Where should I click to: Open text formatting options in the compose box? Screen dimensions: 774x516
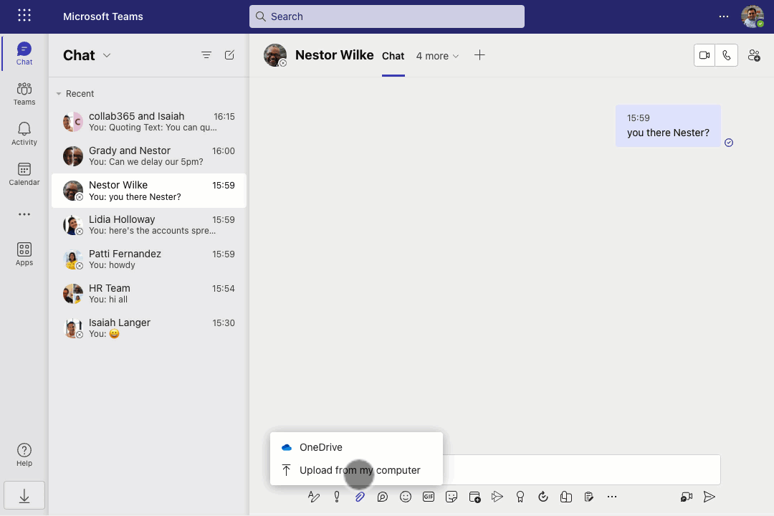coord(313,497)
